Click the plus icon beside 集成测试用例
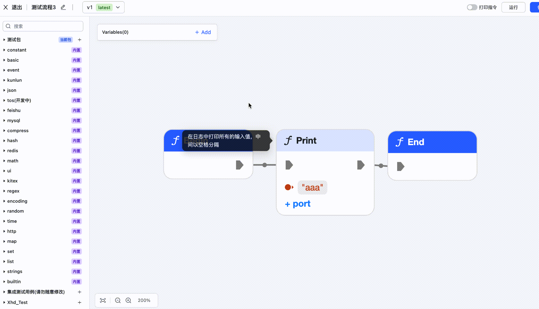Image resolution: width=539 pixels, height=309 pixels. 80,292
